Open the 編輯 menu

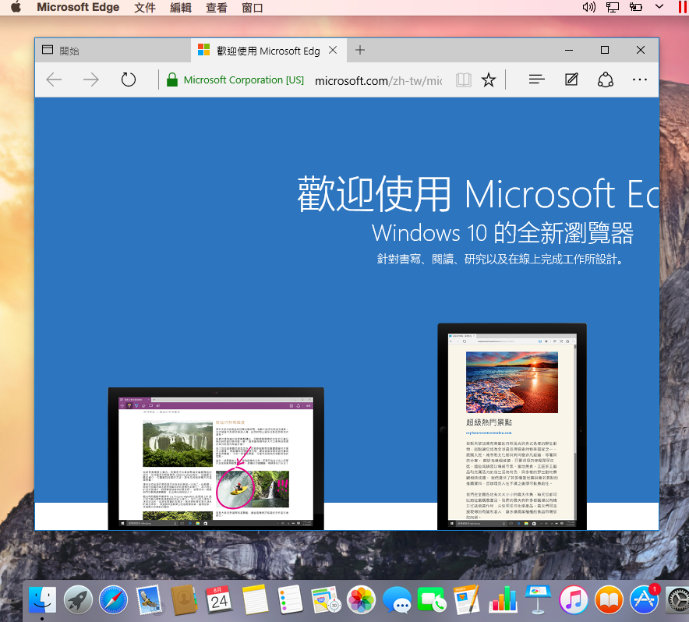pyautogui.click(x=181, y=8)
